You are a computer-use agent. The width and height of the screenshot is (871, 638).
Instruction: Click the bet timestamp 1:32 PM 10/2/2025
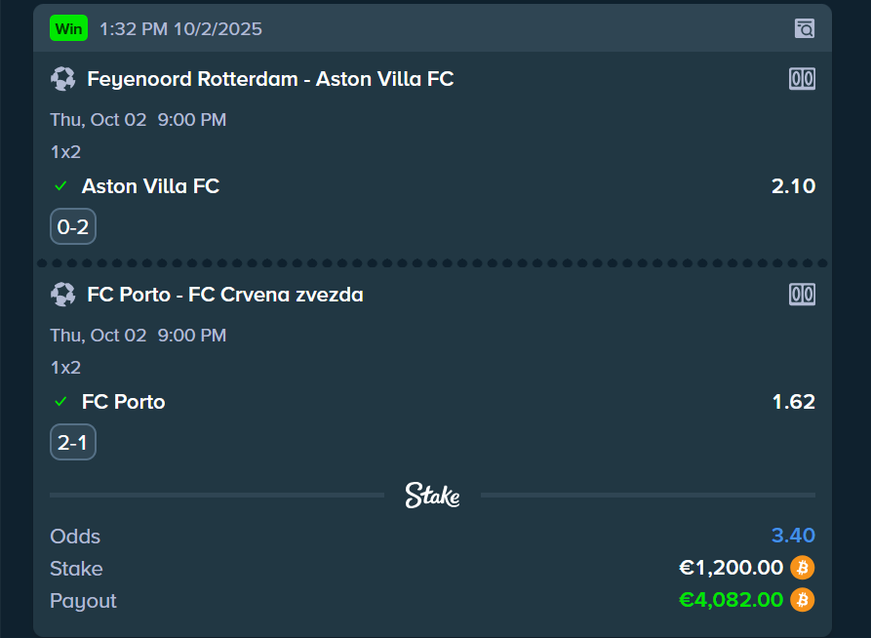click(180, 29)
